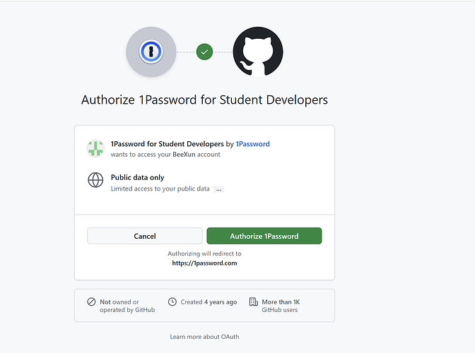The width and height of the screenshot is (475, 353).
Task: Open Learn more about OAuth link
Action: tap(204, 337)
